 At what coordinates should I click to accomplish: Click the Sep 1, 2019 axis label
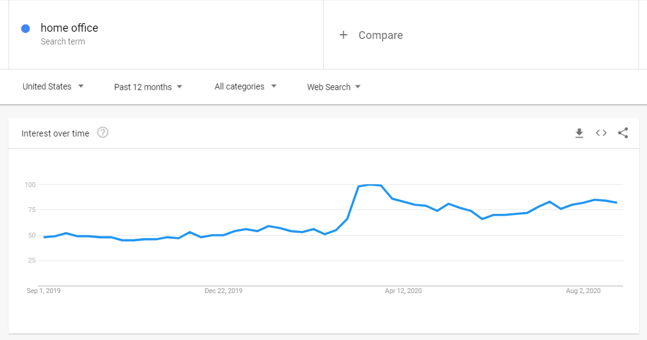tap(43, 291)
